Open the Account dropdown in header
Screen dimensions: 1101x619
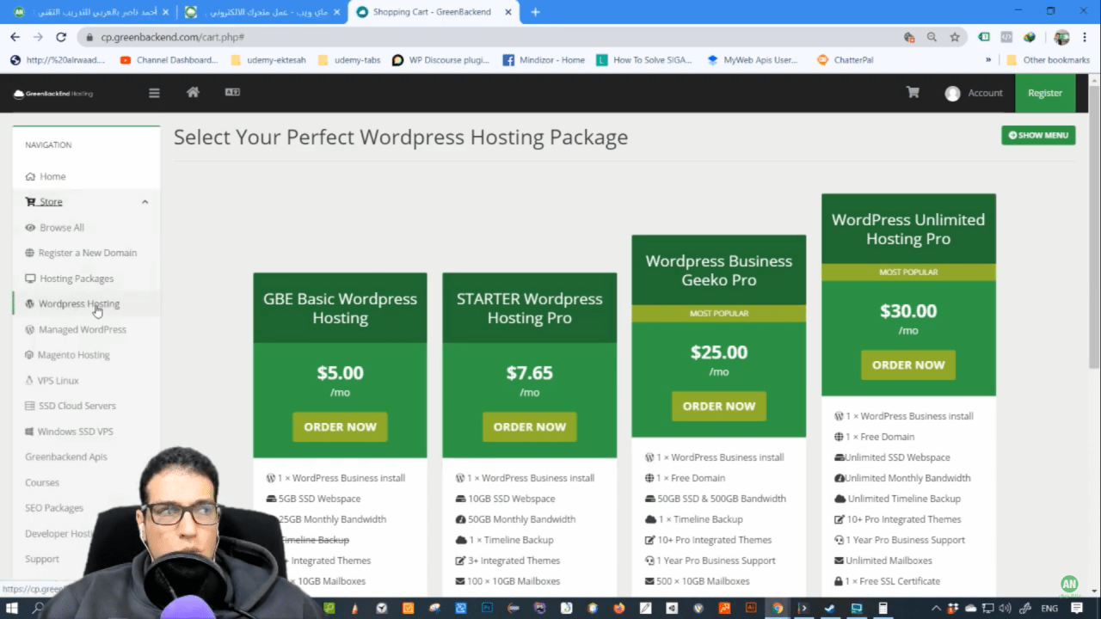(974, 93)
